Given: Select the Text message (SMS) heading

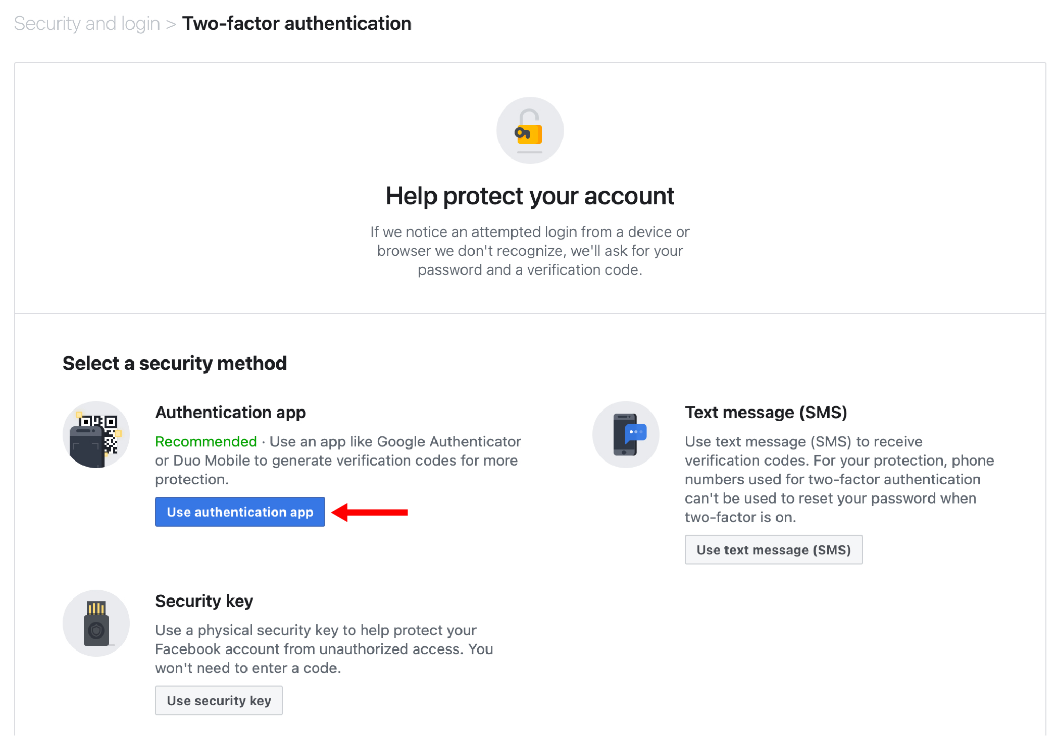Looking at the screenshot, I should pos(766,413).
